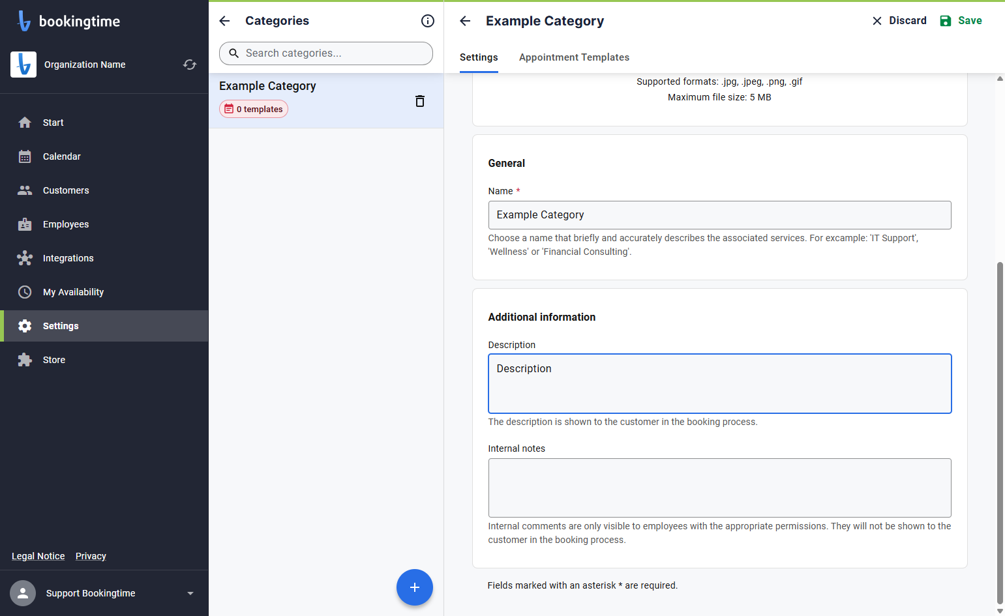Click the Store puzzle piece icon
The height and width of the screenshot is (616, 1005).
point(25,360)
